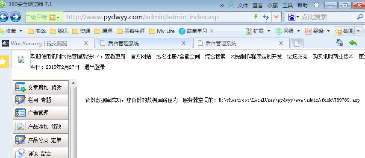Open the 简单学习 bookmark
The width and height of the screenshot is (365, 158).
click(x=193, y=31)
